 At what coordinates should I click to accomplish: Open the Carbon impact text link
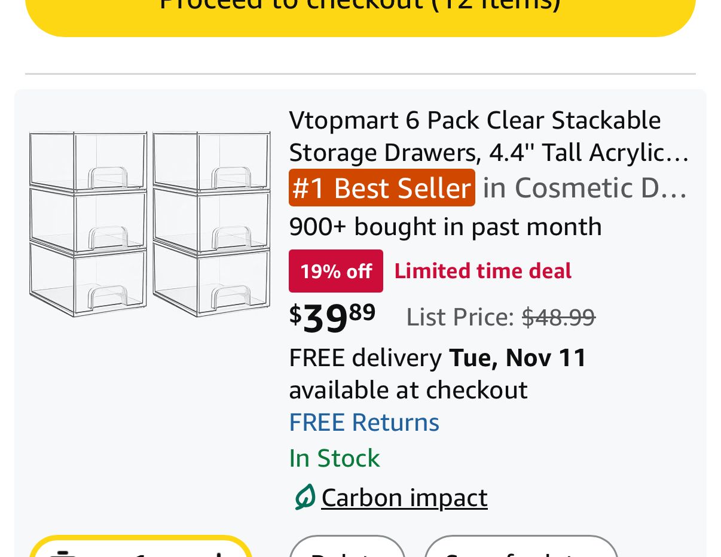(404, 498)
